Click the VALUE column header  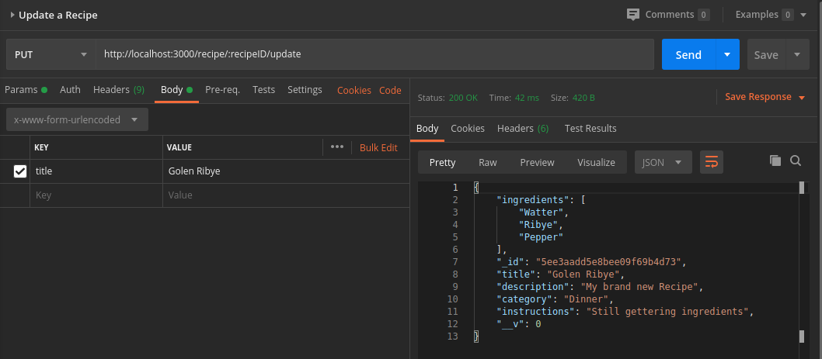click(179, 147)
